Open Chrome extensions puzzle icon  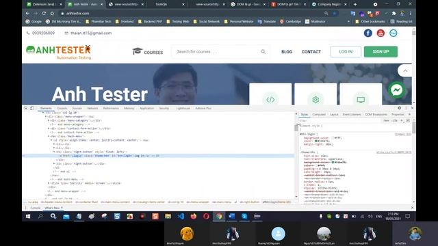coord(394,13)
